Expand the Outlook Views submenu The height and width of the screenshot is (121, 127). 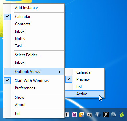(x=34, y=72)
